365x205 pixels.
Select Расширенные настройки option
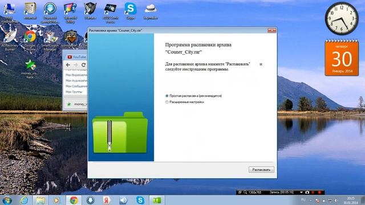click(x=185, y=102)
